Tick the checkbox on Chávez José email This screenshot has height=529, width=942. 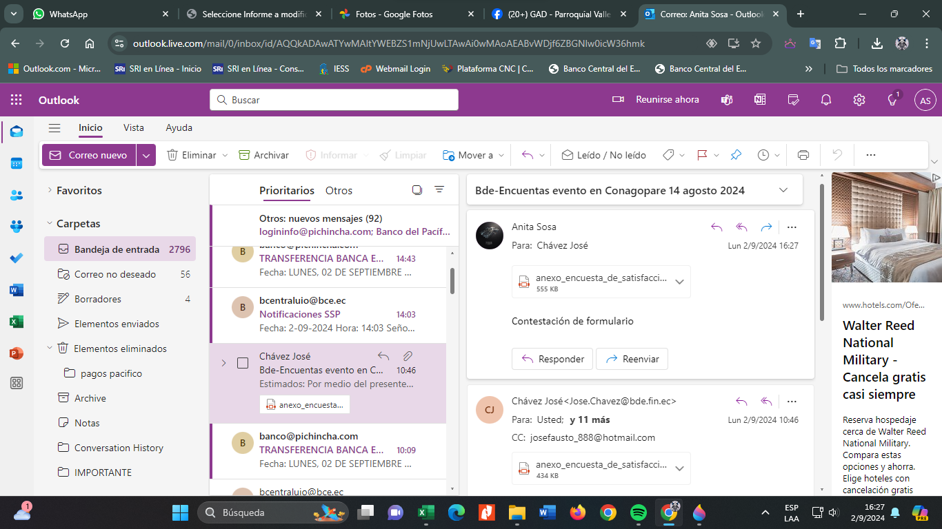pos(243,363)
